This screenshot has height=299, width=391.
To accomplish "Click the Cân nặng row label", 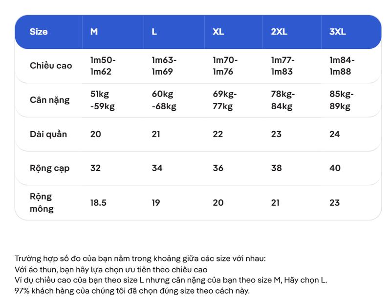I will [x=50, y=100].
